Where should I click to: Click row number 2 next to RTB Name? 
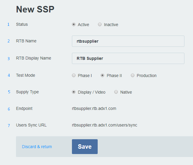(9, 41)
